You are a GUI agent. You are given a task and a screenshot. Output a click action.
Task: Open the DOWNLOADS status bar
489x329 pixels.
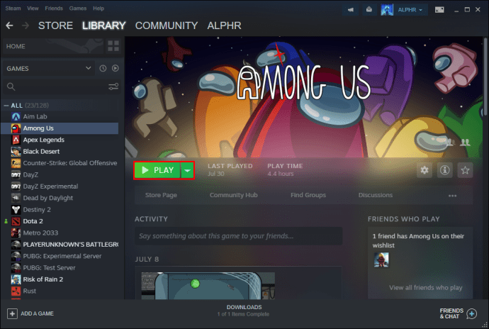tap(244, 311)
